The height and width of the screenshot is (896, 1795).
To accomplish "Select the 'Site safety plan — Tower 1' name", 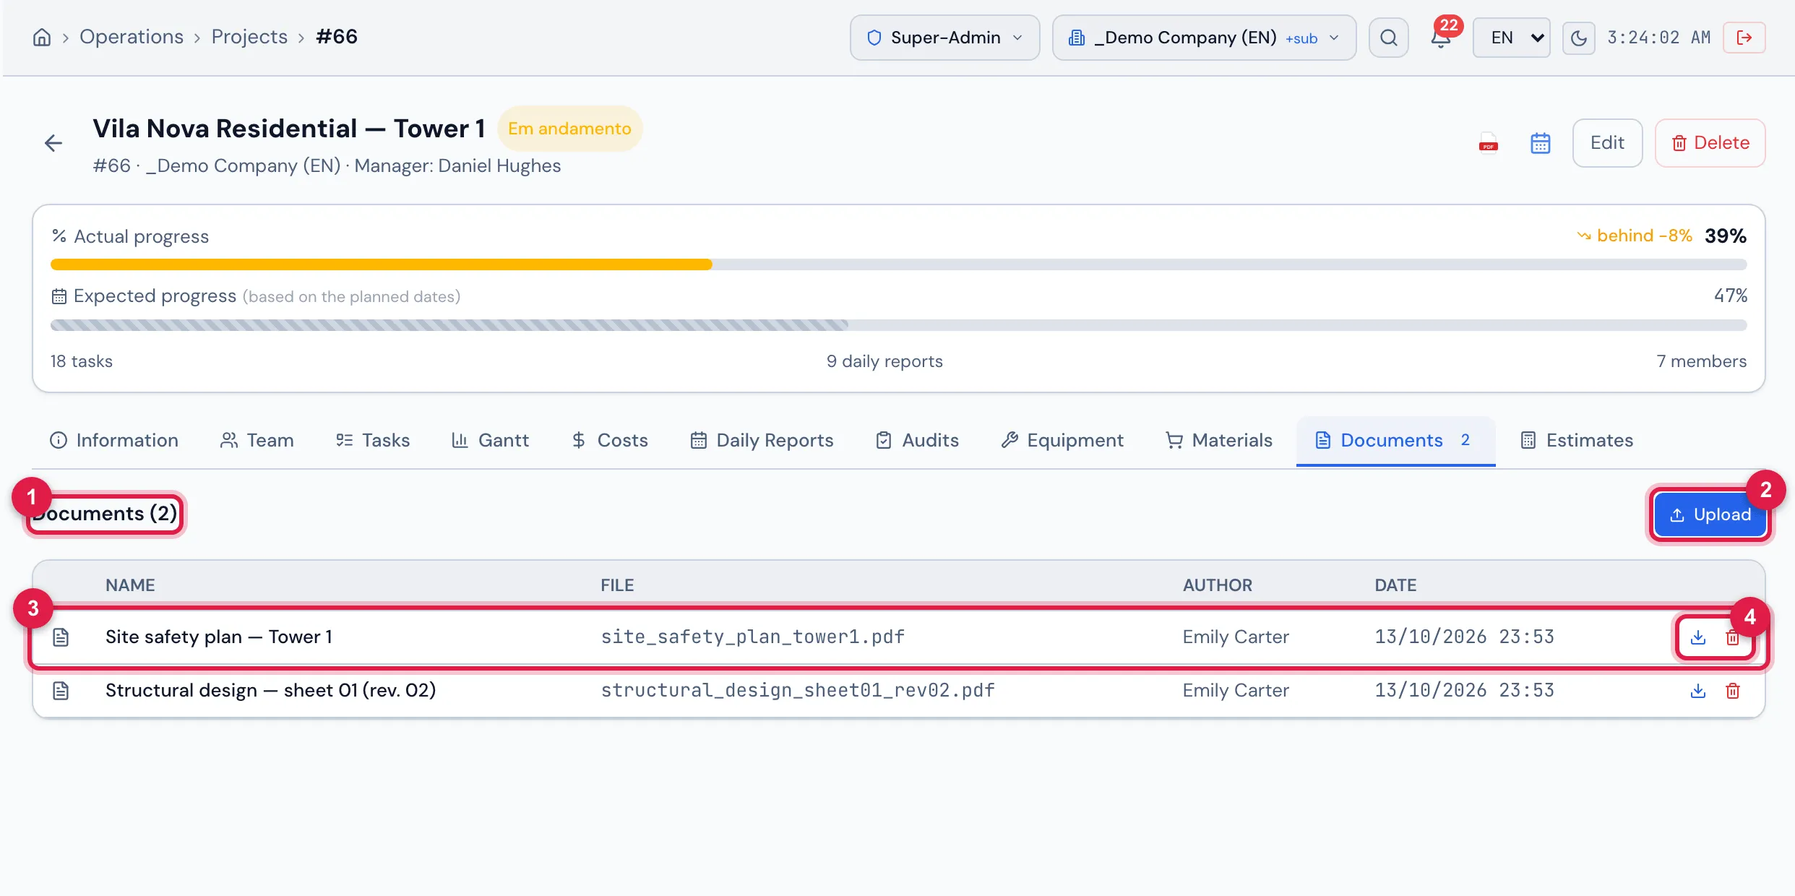I will 219,637.
